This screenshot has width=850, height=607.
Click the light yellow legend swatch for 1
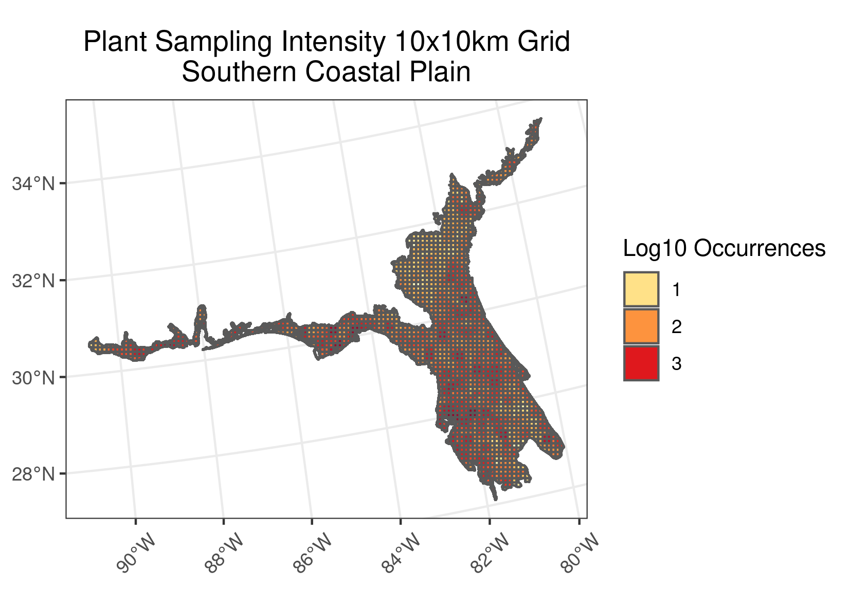tap(641, 289)
